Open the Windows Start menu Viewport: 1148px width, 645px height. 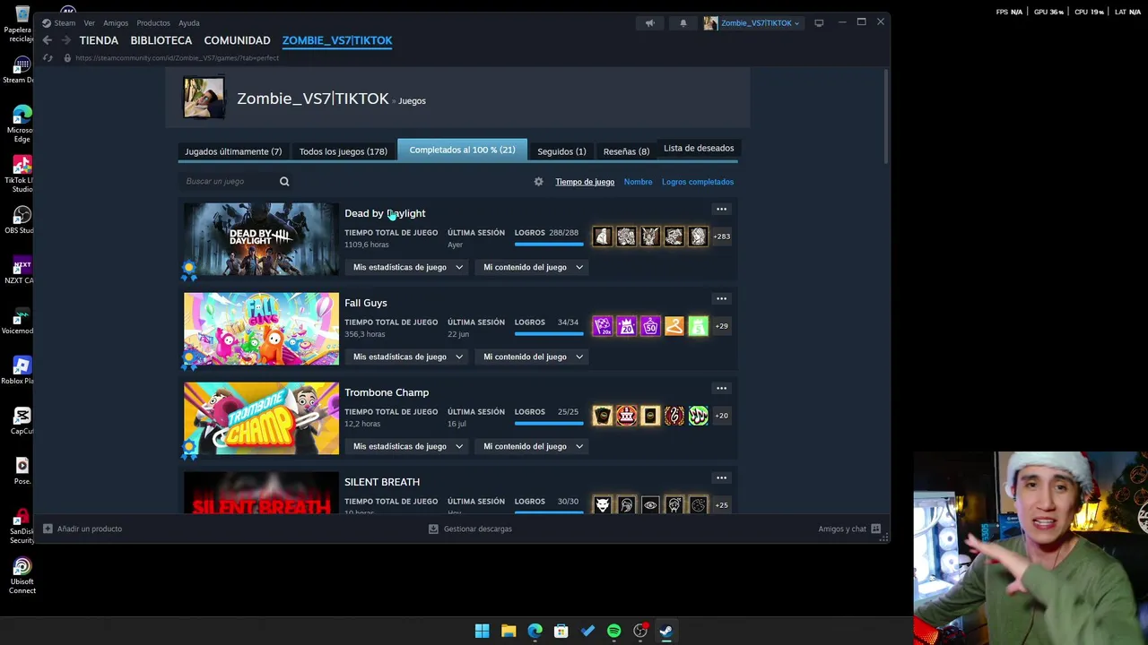click(482, 631)
